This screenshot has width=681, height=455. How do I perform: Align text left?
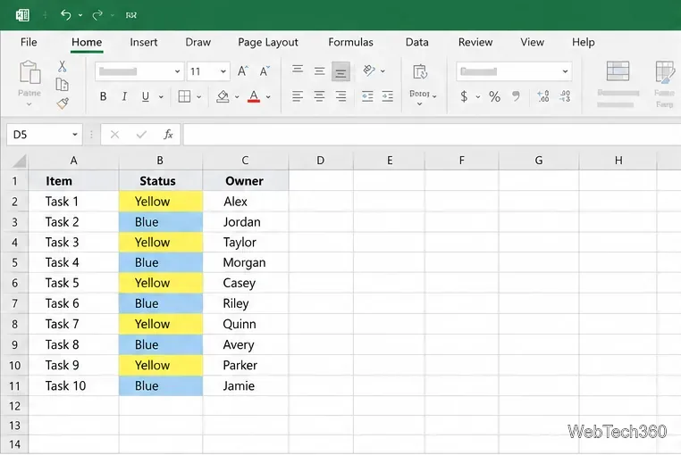pyautogui.click(x=298, y=96)
